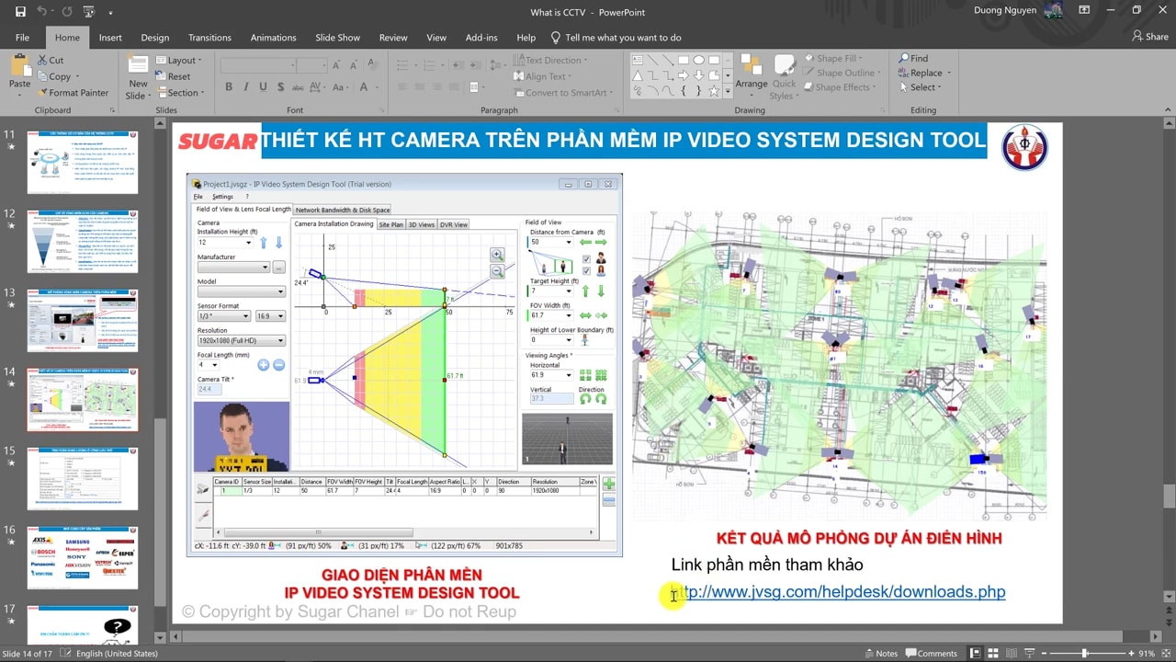1176x662 pixels.
Task: Select the Triangle shape in gallery
Action: [x=638, y=75]
